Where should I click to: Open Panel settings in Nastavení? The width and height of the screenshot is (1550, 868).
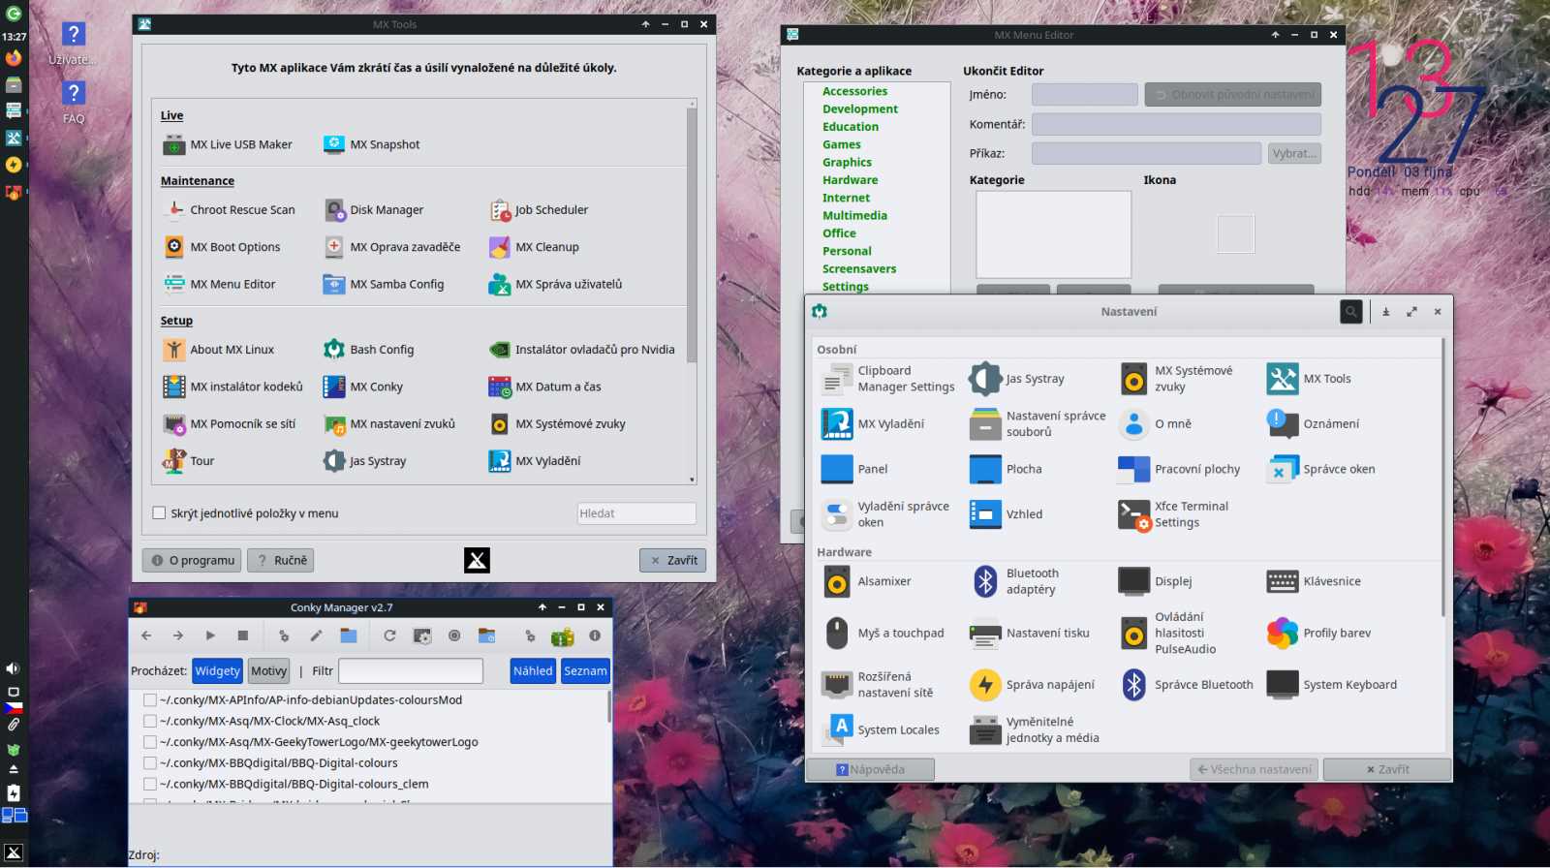tap(854, 469)
